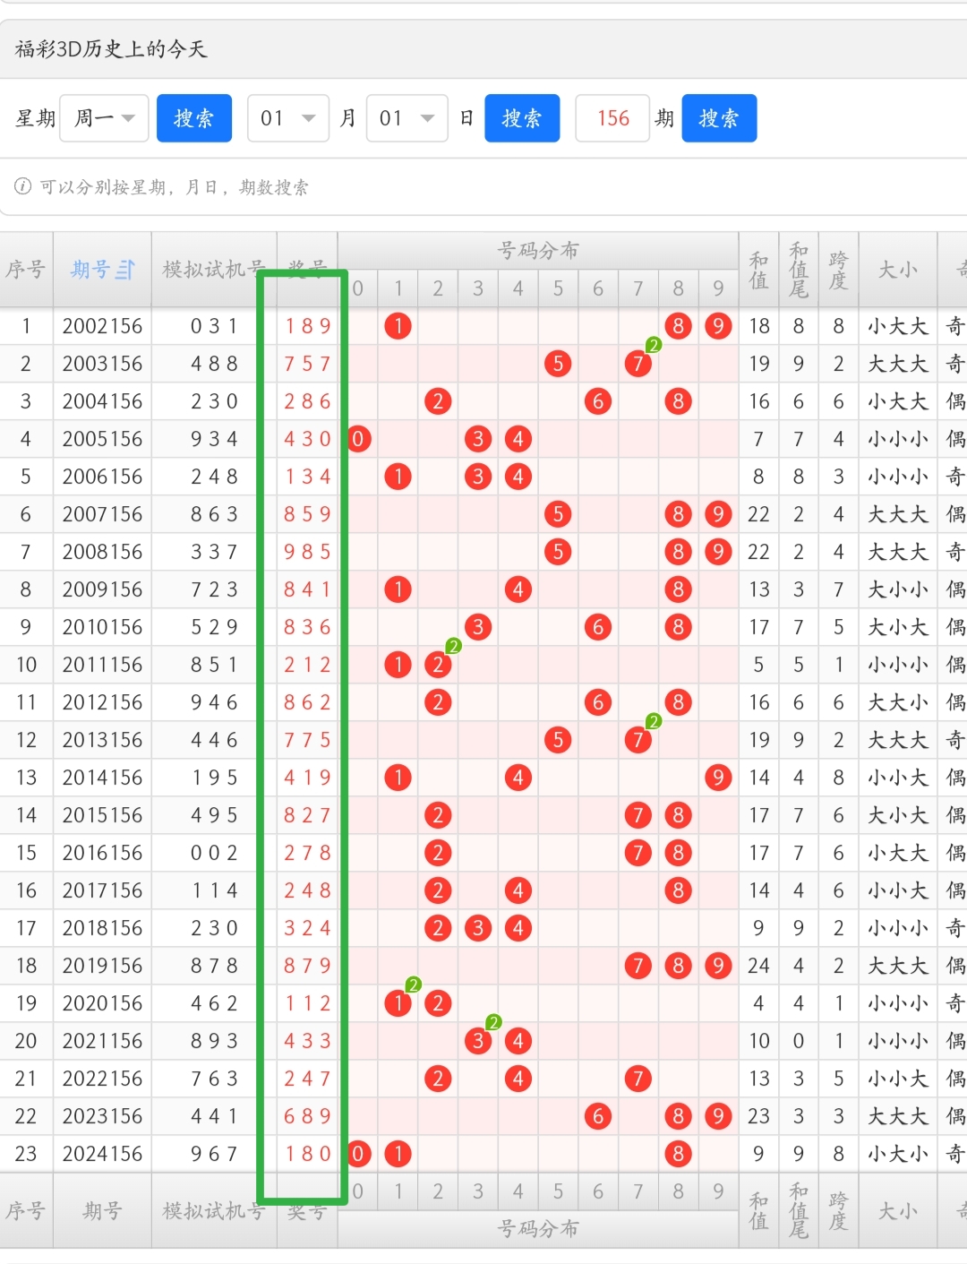Click red ball 3 in row 2010156
967x1264 pixels.
tap(478, 627)
